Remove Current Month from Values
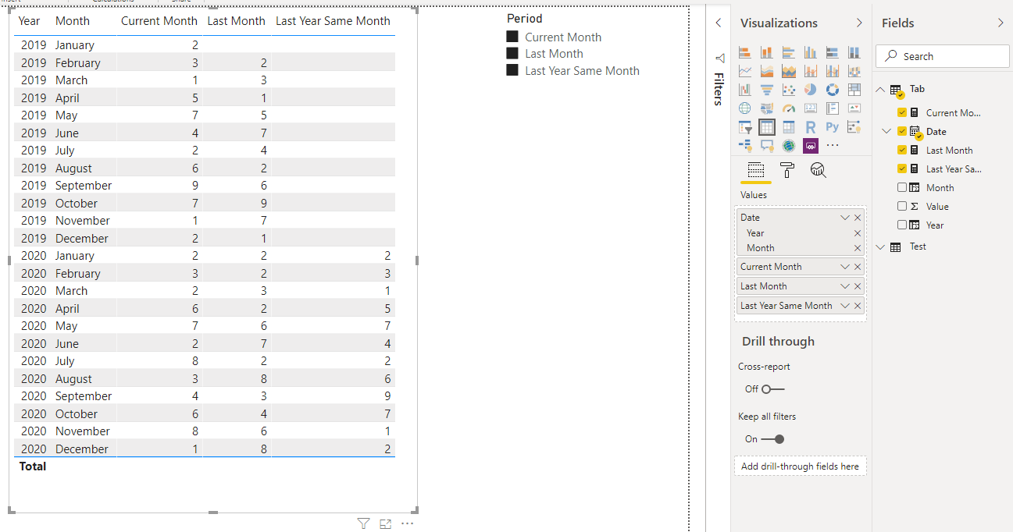 click(858, 267)
